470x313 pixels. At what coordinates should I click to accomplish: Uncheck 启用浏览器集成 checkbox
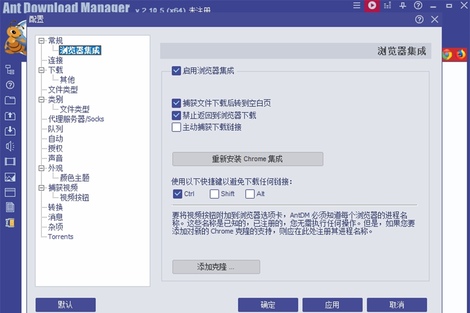(176, 70)
